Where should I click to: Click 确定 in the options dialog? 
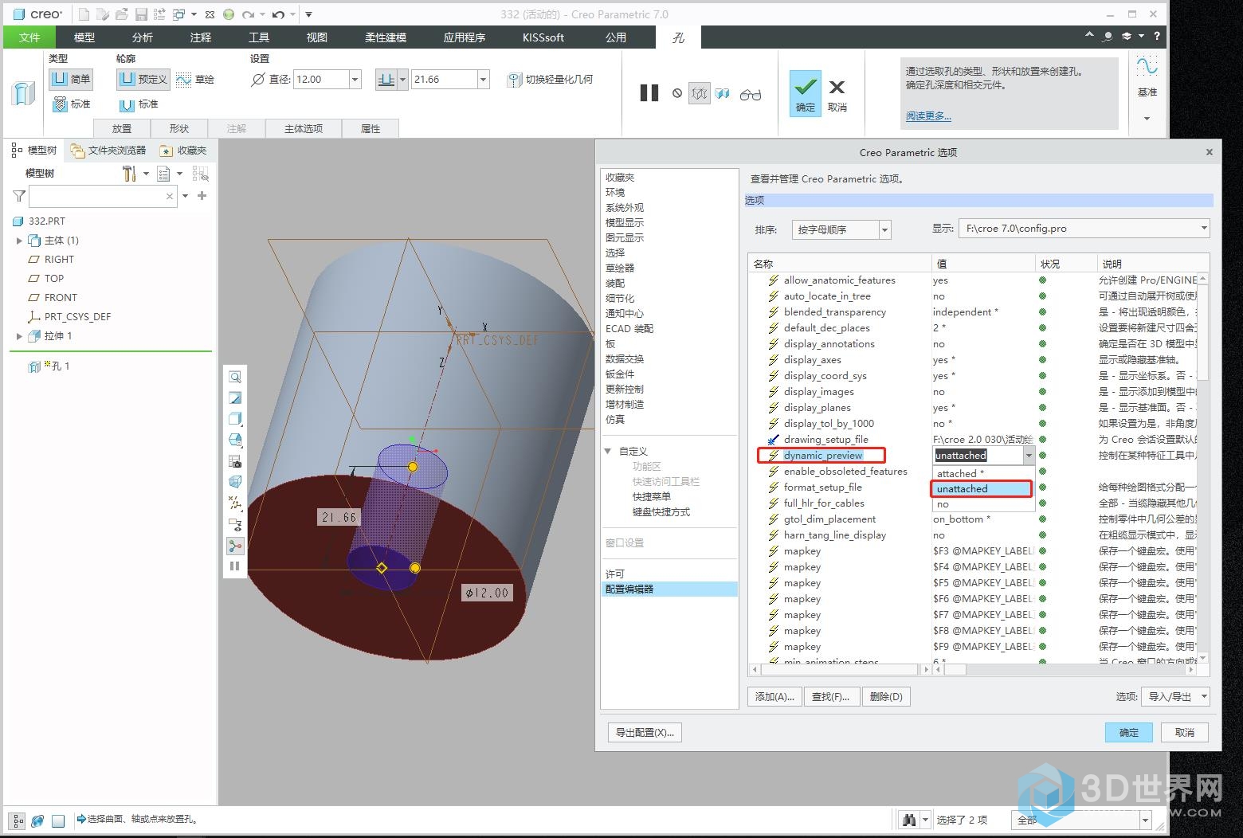pos(1129,733)
